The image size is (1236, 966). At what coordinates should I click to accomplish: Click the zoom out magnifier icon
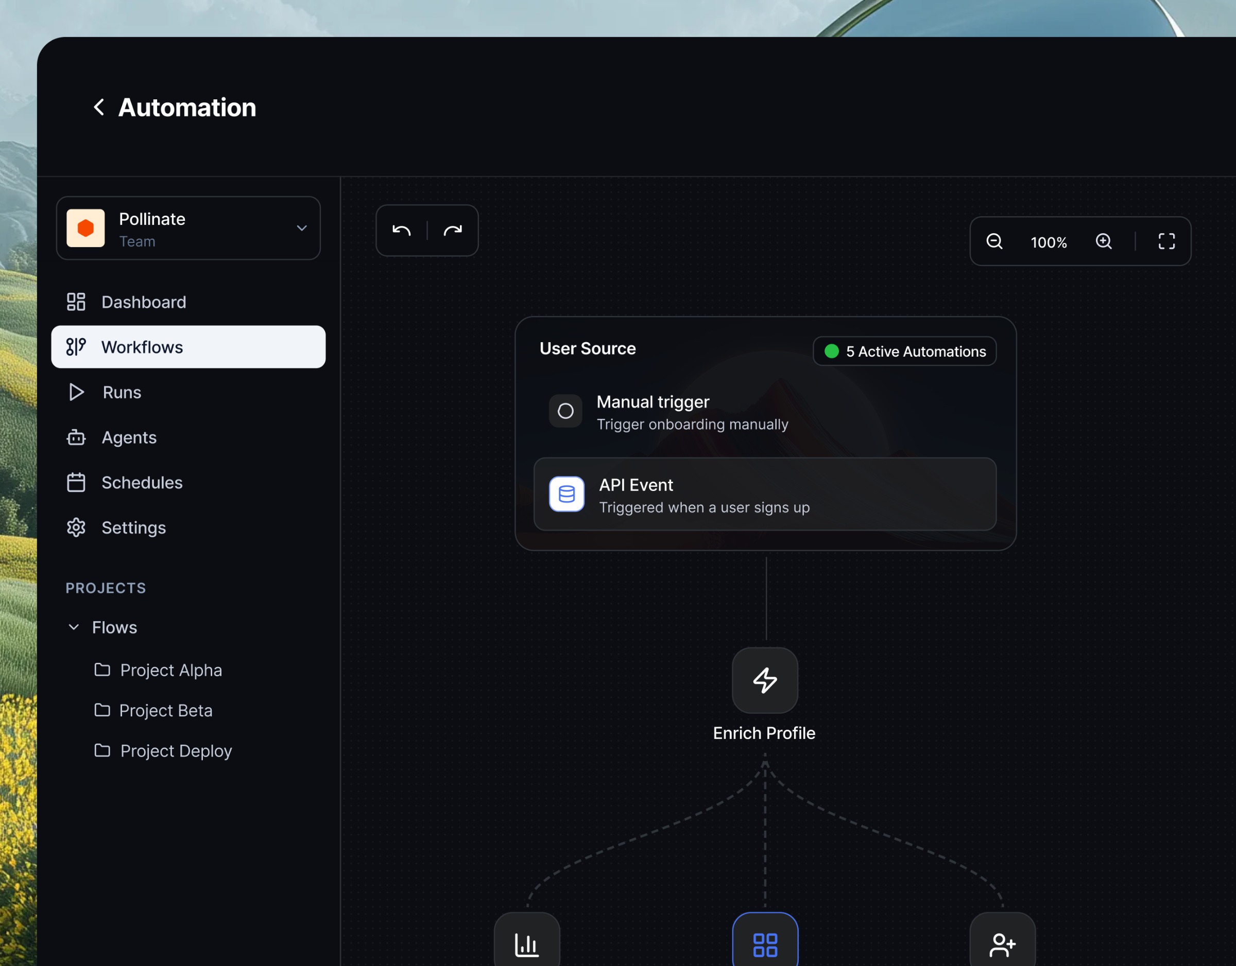coord(994,241)
